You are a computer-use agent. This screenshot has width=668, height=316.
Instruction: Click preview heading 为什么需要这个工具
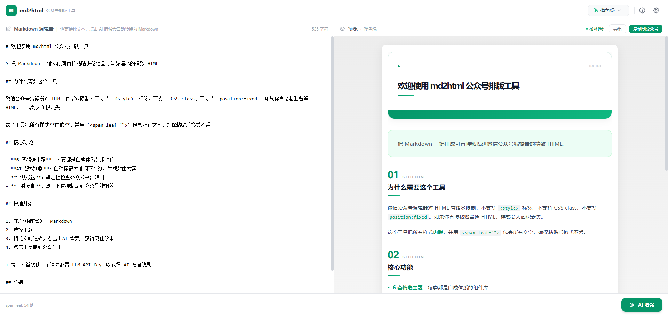tap(416, 187)
